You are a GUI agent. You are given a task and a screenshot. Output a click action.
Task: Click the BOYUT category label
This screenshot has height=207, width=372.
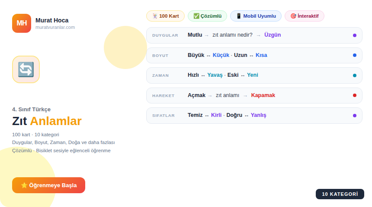160,56
